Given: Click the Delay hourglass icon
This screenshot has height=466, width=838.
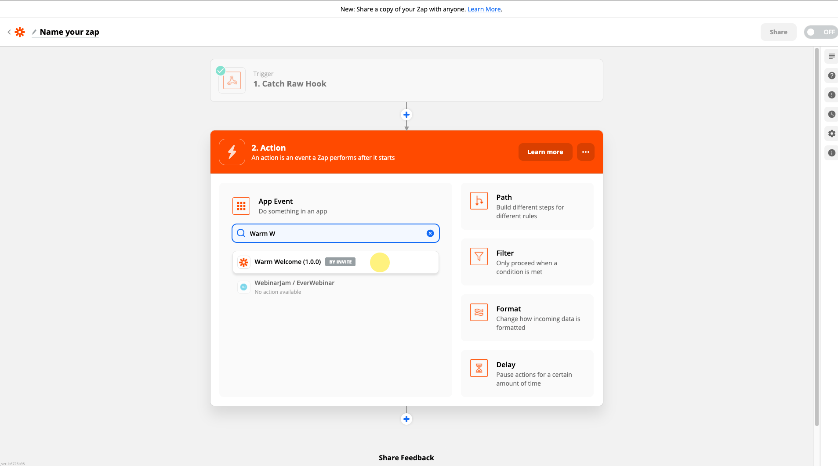Looking at the screenshot, I should 479,368.
